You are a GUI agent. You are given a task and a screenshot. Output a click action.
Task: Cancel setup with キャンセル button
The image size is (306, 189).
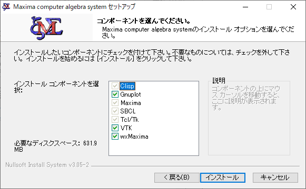(x=275, y=177)
